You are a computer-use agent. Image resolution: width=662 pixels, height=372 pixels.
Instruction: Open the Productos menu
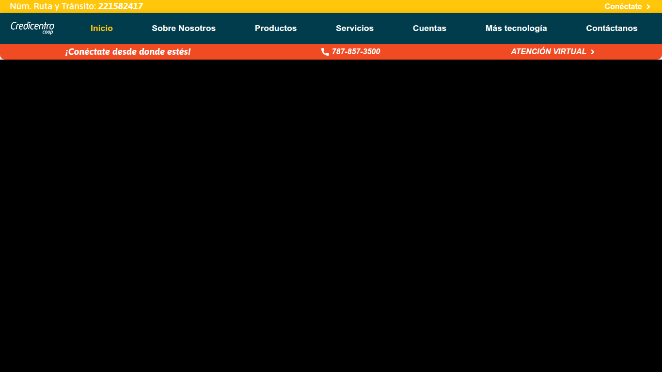[x=276, y=28]
